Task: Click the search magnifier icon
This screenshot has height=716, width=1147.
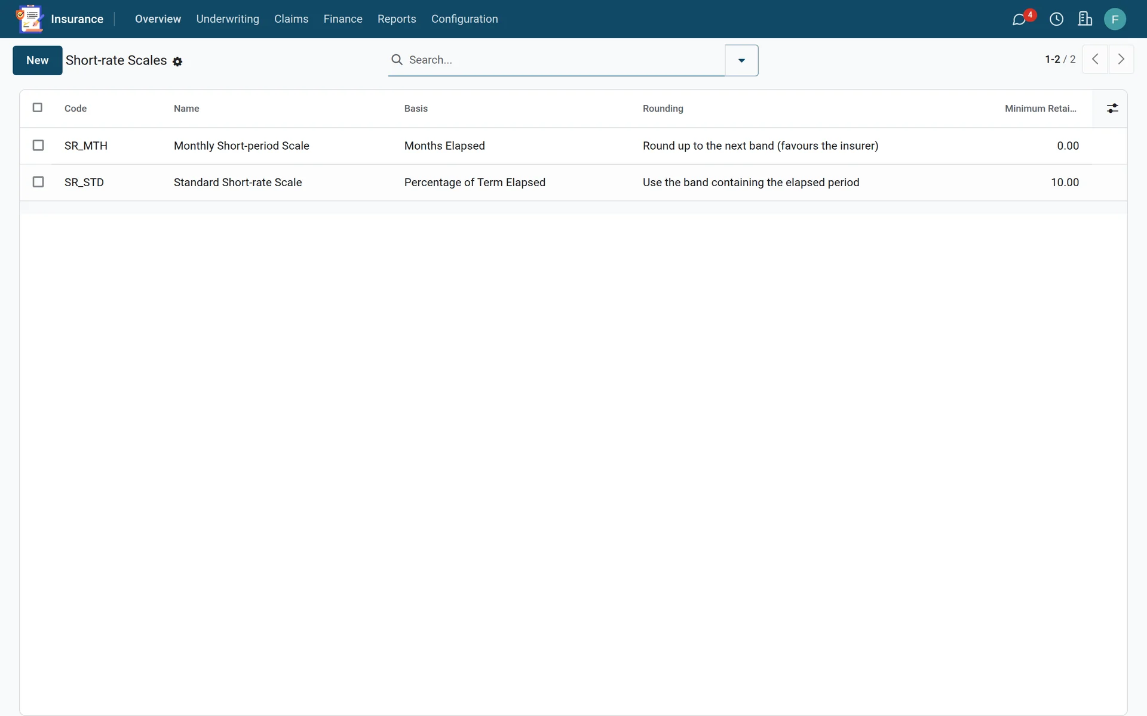Action: 397,60
